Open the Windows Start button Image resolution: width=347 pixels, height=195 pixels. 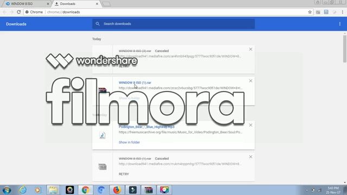(7, 190)
